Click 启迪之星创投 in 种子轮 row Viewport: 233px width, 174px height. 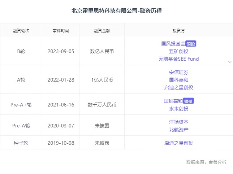178,143
